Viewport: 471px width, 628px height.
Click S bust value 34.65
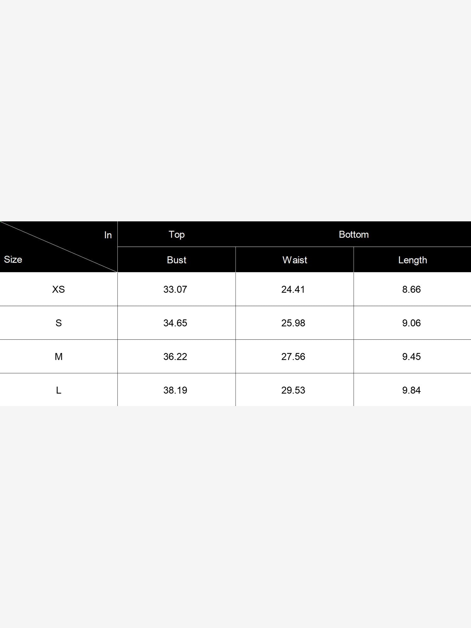click(175, 323)
